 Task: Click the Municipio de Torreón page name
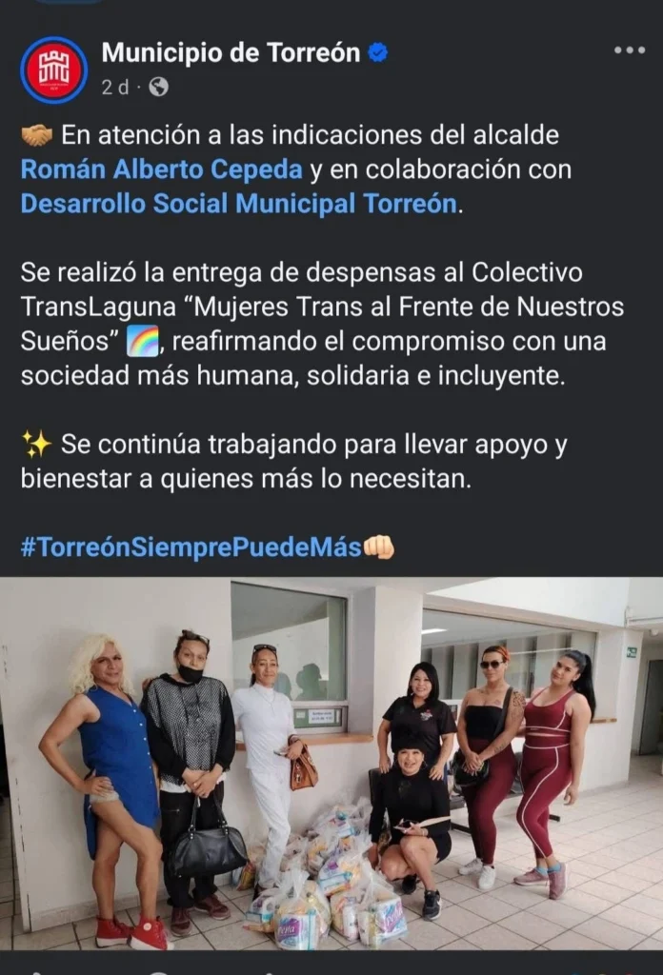point(231,53)
